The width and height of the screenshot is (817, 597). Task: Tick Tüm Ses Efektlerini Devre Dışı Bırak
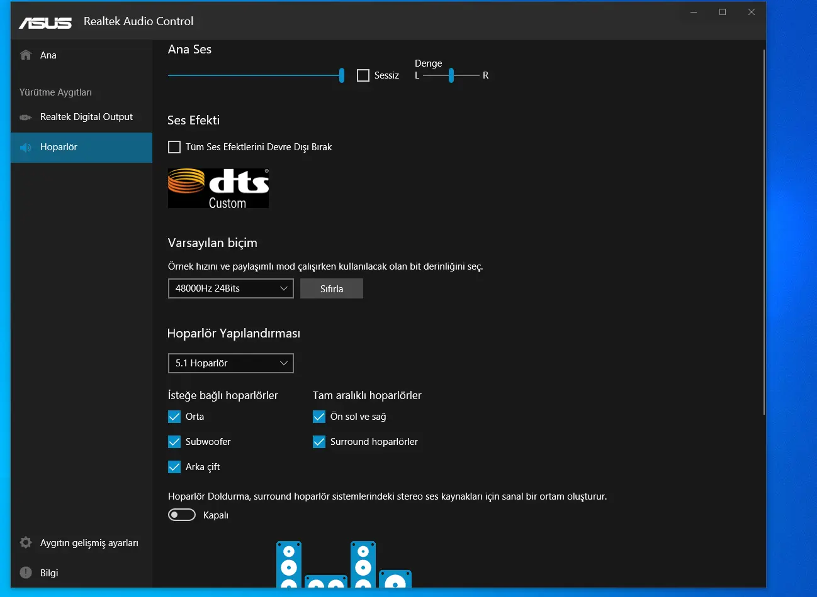click(174, 147)
